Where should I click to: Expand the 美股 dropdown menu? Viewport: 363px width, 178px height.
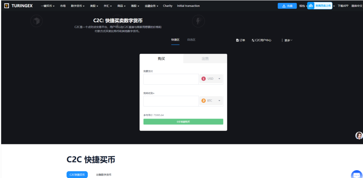94,6
